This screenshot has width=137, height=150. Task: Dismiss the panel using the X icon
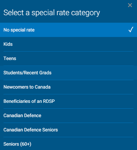tap(130, 5)
